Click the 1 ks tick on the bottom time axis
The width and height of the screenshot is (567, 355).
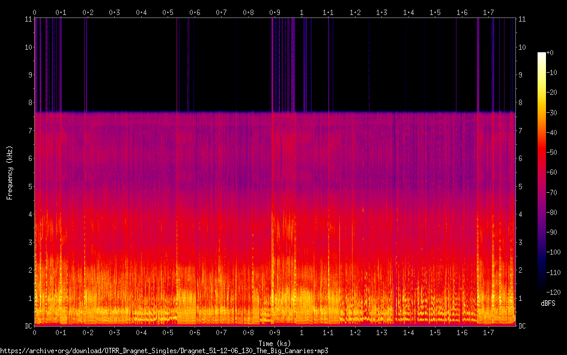[302, 332]
